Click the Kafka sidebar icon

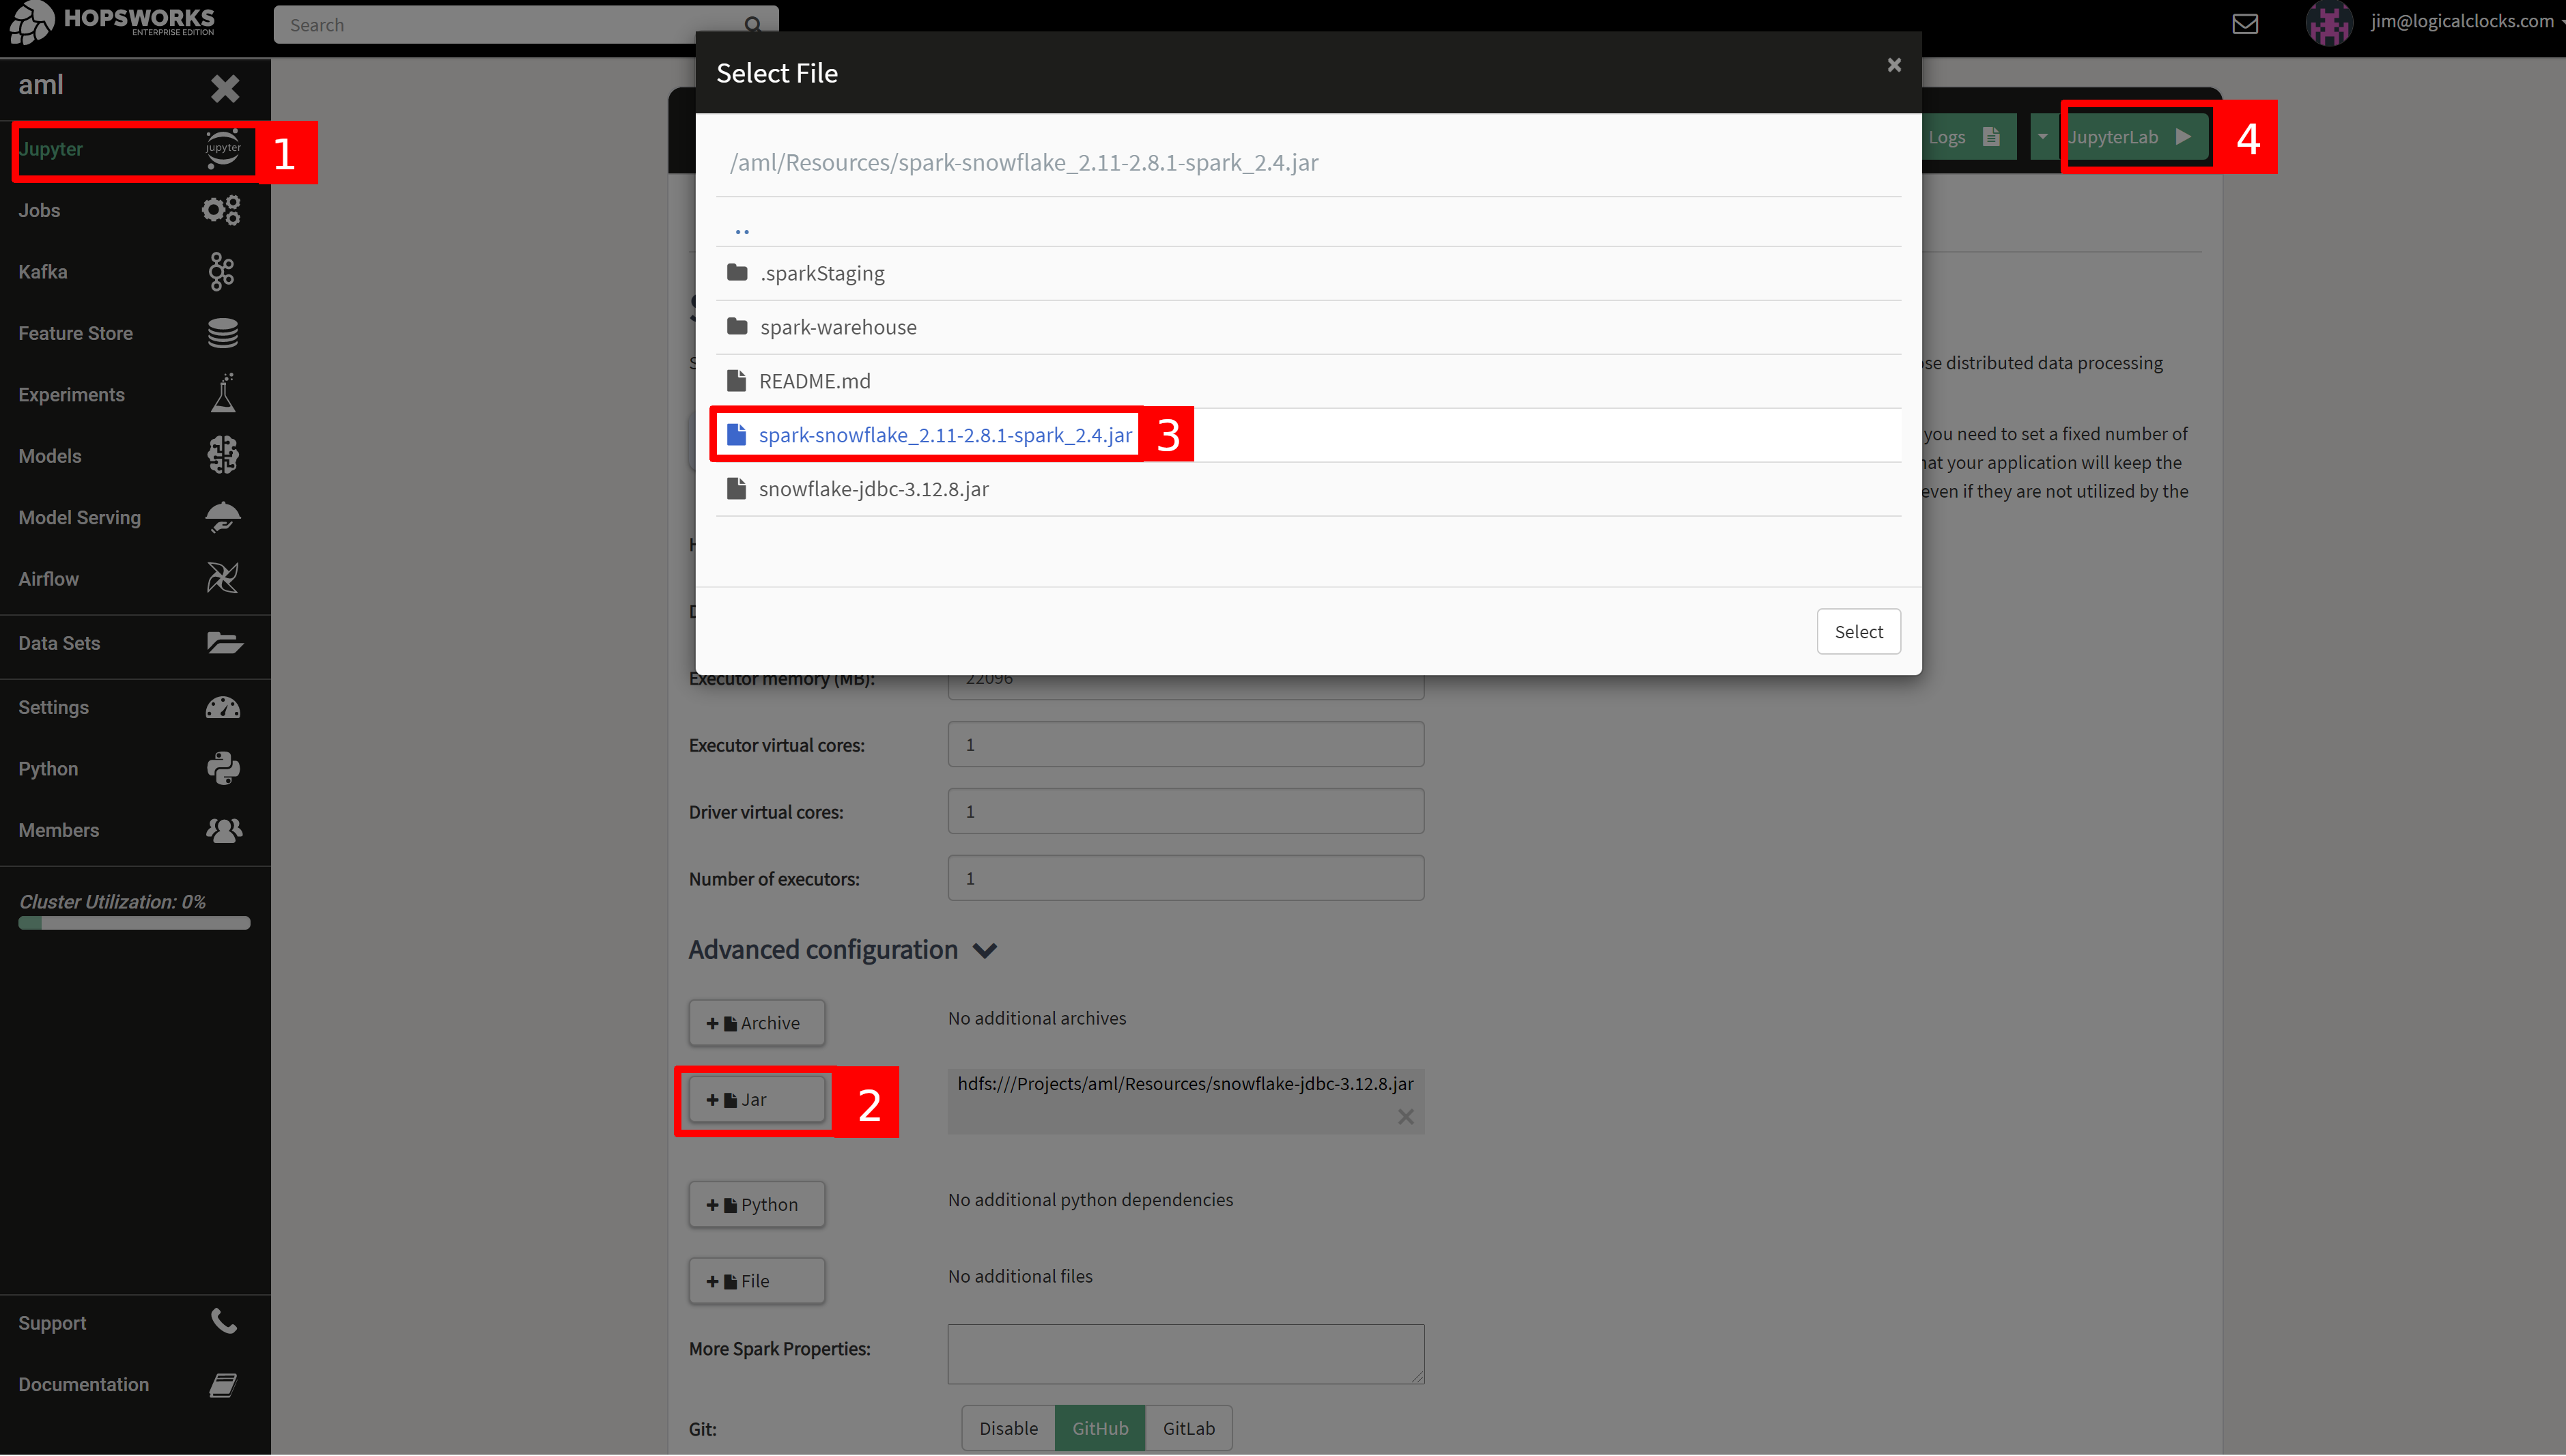(x=222, y=271)
